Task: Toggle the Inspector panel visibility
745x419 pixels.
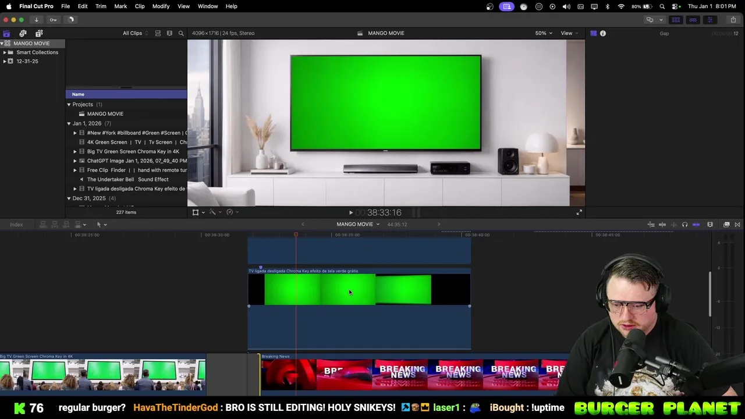Action: point(709,20)
